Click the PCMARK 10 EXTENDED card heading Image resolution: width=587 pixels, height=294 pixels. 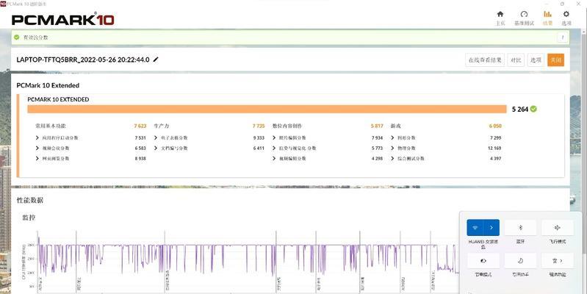tap(58, 100)
